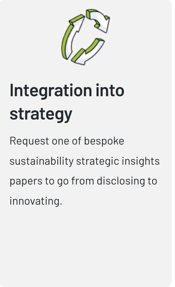
Task: Click the word 'sustainability' in the paragraph
Action: 42,162
